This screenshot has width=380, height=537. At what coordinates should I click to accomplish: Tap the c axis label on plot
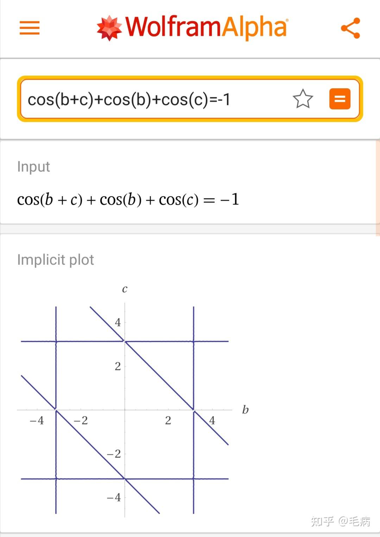coord(125,289)
